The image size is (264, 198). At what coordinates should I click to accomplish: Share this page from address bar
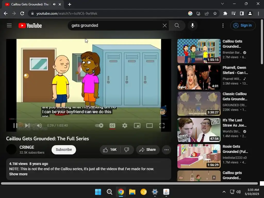coord(207,13)
